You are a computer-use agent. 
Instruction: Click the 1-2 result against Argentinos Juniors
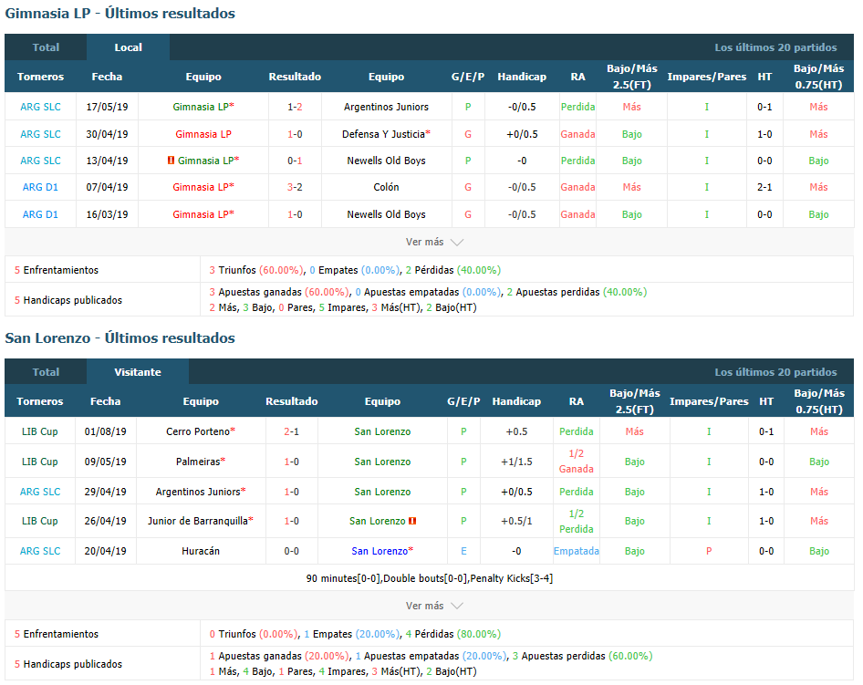coord(295,107)
